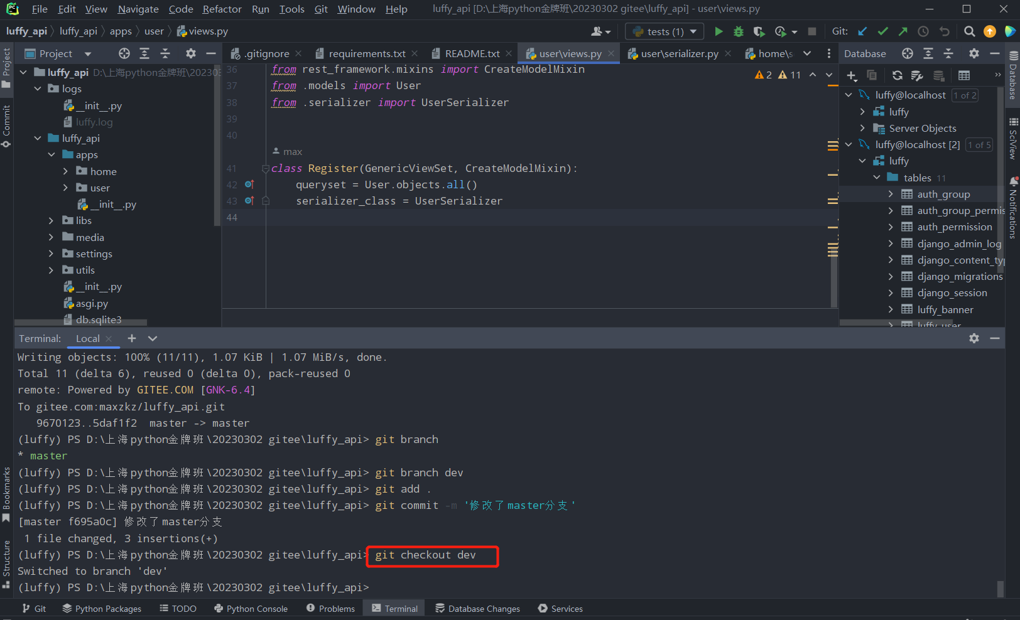Open Python Packages tool window

[x=102, y=609]
